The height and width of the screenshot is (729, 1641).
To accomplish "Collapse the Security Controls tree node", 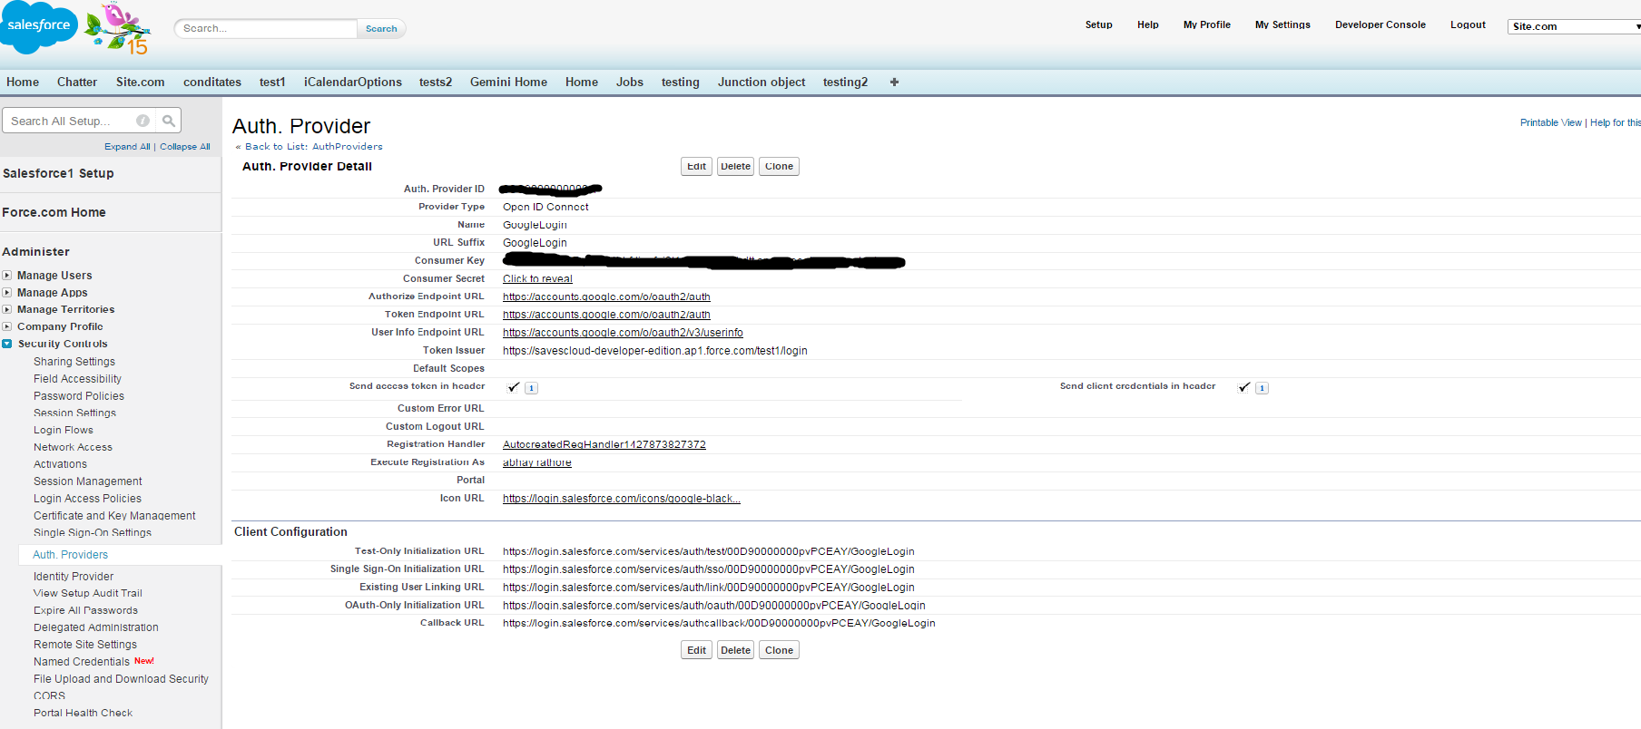I will coord(7,344).
